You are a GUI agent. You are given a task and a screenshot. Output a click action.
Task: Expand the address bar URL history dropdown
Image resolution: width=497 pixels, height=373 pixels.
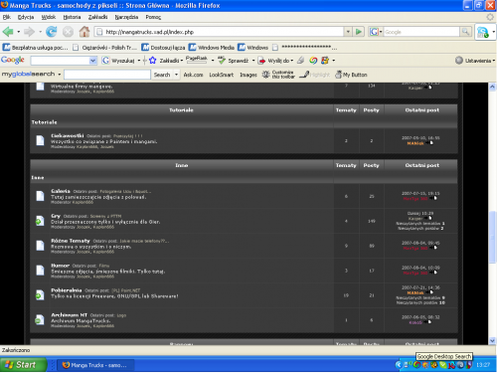click(x=348, y=32)
